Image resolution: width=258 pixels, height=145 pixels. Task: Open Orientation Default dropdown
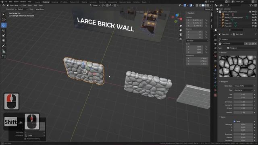tap(21, 9)
